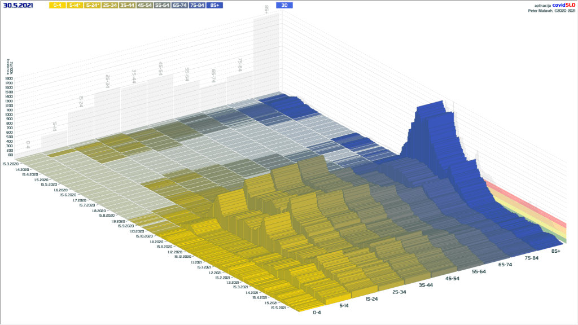The image size is (578, 325).
Task: Toggle the 55-64 legend button
Action: tap(163, 5)
